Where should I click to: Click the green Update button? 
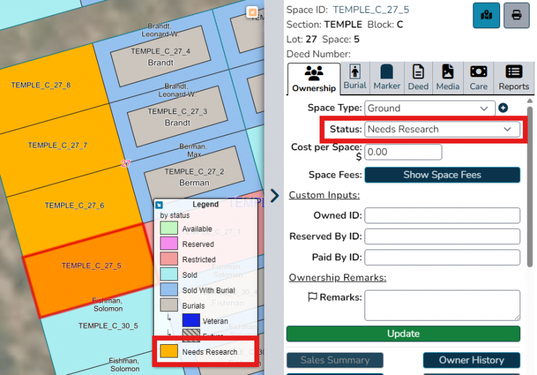[403, 333]
